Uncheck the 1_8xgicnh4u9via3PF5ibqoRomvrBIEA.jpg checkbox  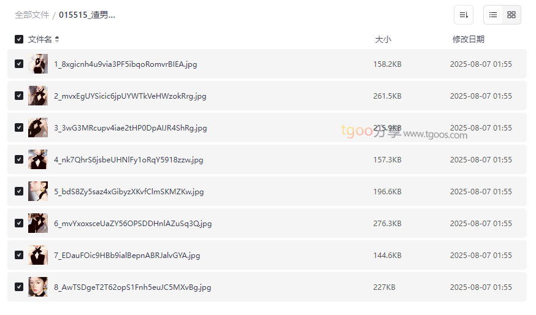[19, 64]
